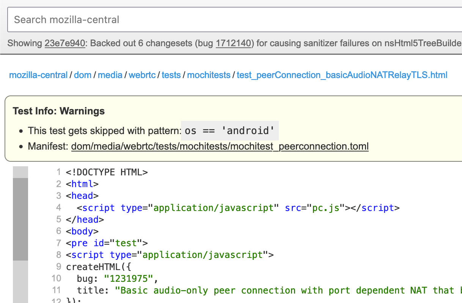Viewport: 462px width, 303px height.
Task: Open the mochitests folder breadcrumb
Action: 209,75
